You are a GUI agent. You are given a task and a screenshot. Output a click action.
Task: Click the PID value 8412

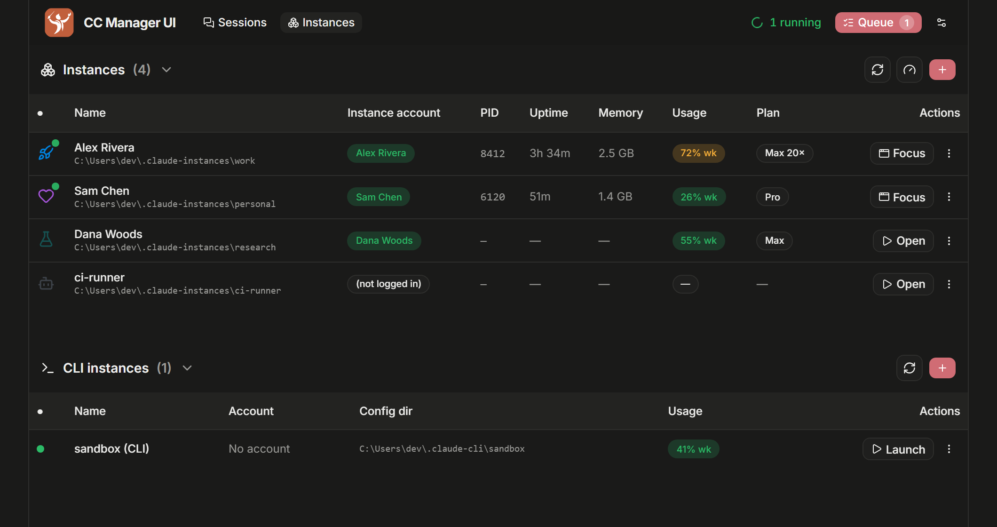click(x=492, y=153)
